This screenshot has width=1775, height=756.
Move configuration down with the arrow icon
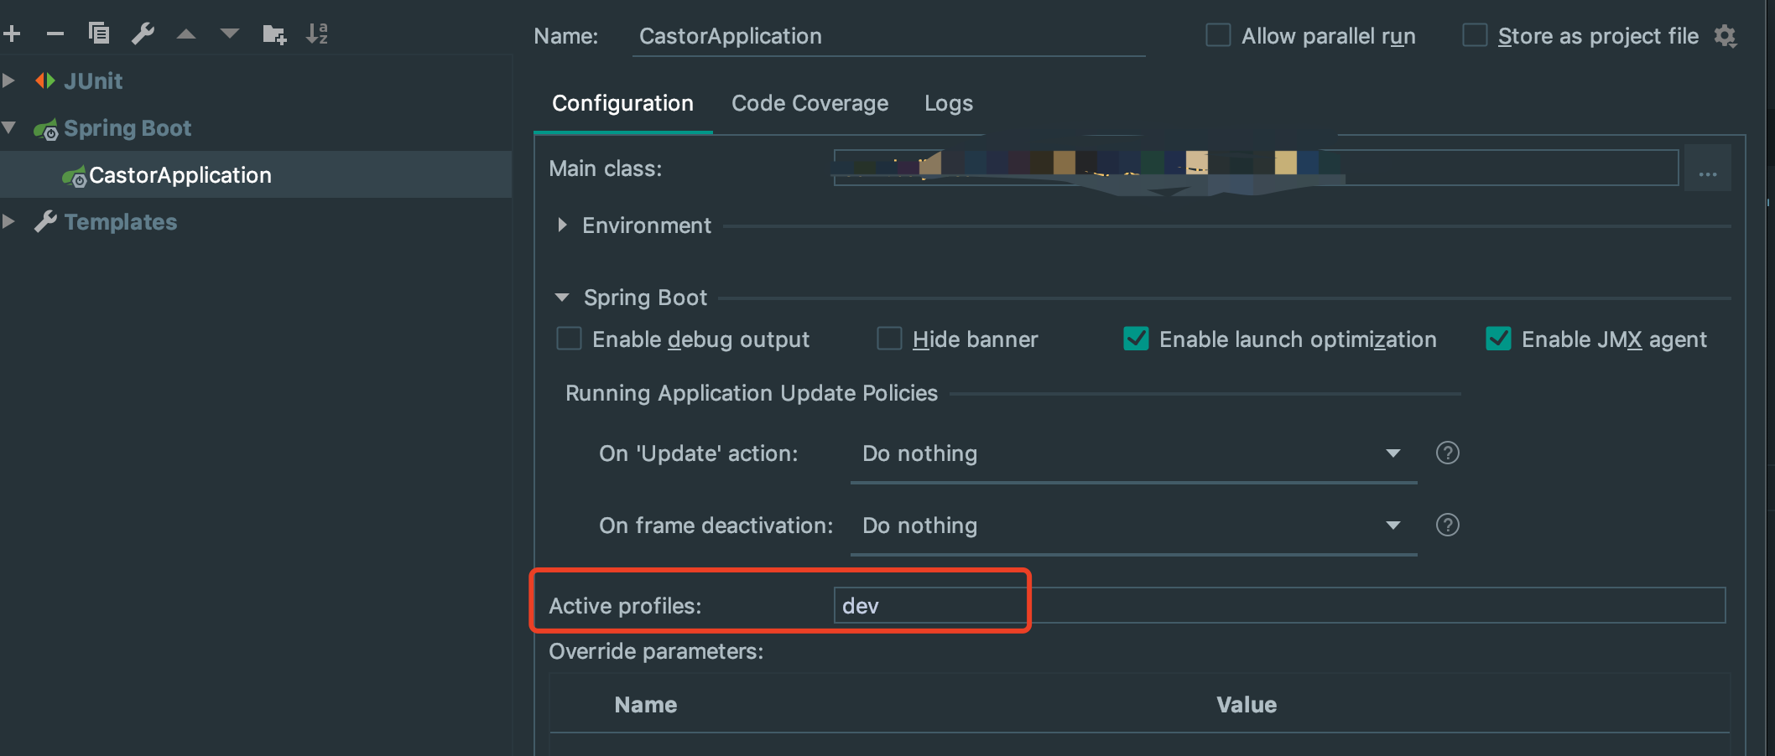pyautogui.click(x=229, y=34)
